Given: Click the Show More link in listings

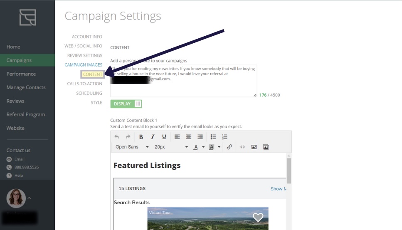Looking at the screenshot, I should click(x=279, y=189).
